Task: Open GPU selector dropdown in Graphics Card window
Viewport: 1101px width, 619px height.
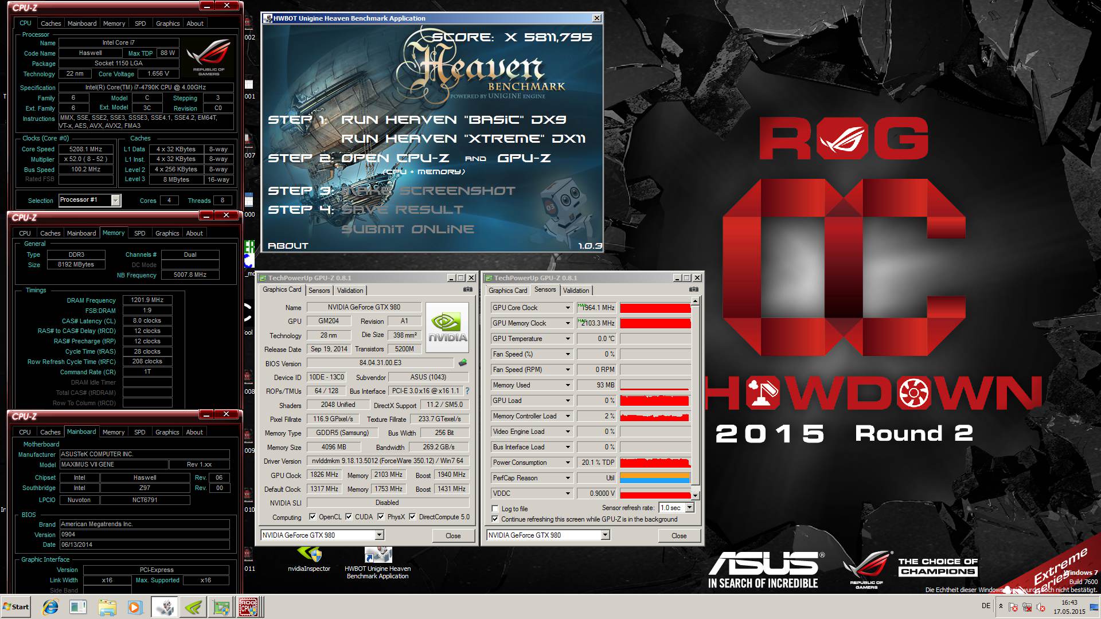Action: (379, 535)
